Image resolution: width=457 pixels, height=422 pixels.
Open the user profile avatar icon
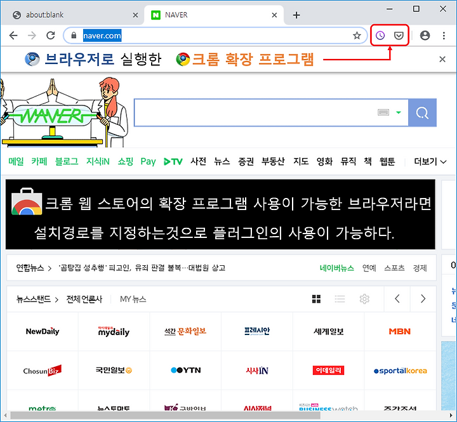[x=425, y=36]
